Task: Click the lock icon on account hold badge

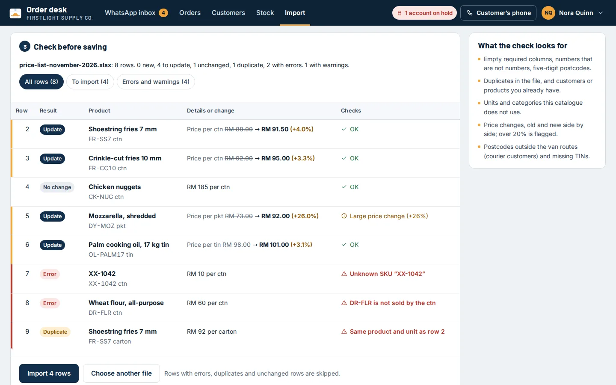Action: 400,13
